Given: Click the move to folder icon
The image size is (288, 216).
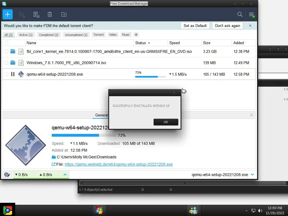Looking at the screenshot, I should (64, 14).
